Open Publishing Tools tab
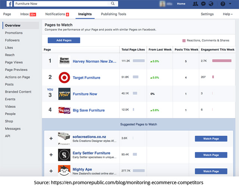Viewport: 239px width, 188px height. click(114, 14)
